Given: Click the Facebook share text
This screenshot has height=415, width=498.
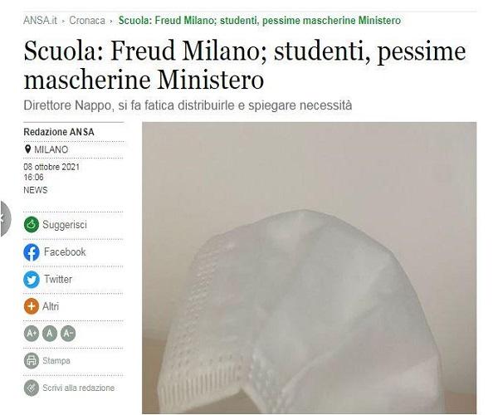Looking at the screenshot, I should pyautogui.click(x=65, y=251).
